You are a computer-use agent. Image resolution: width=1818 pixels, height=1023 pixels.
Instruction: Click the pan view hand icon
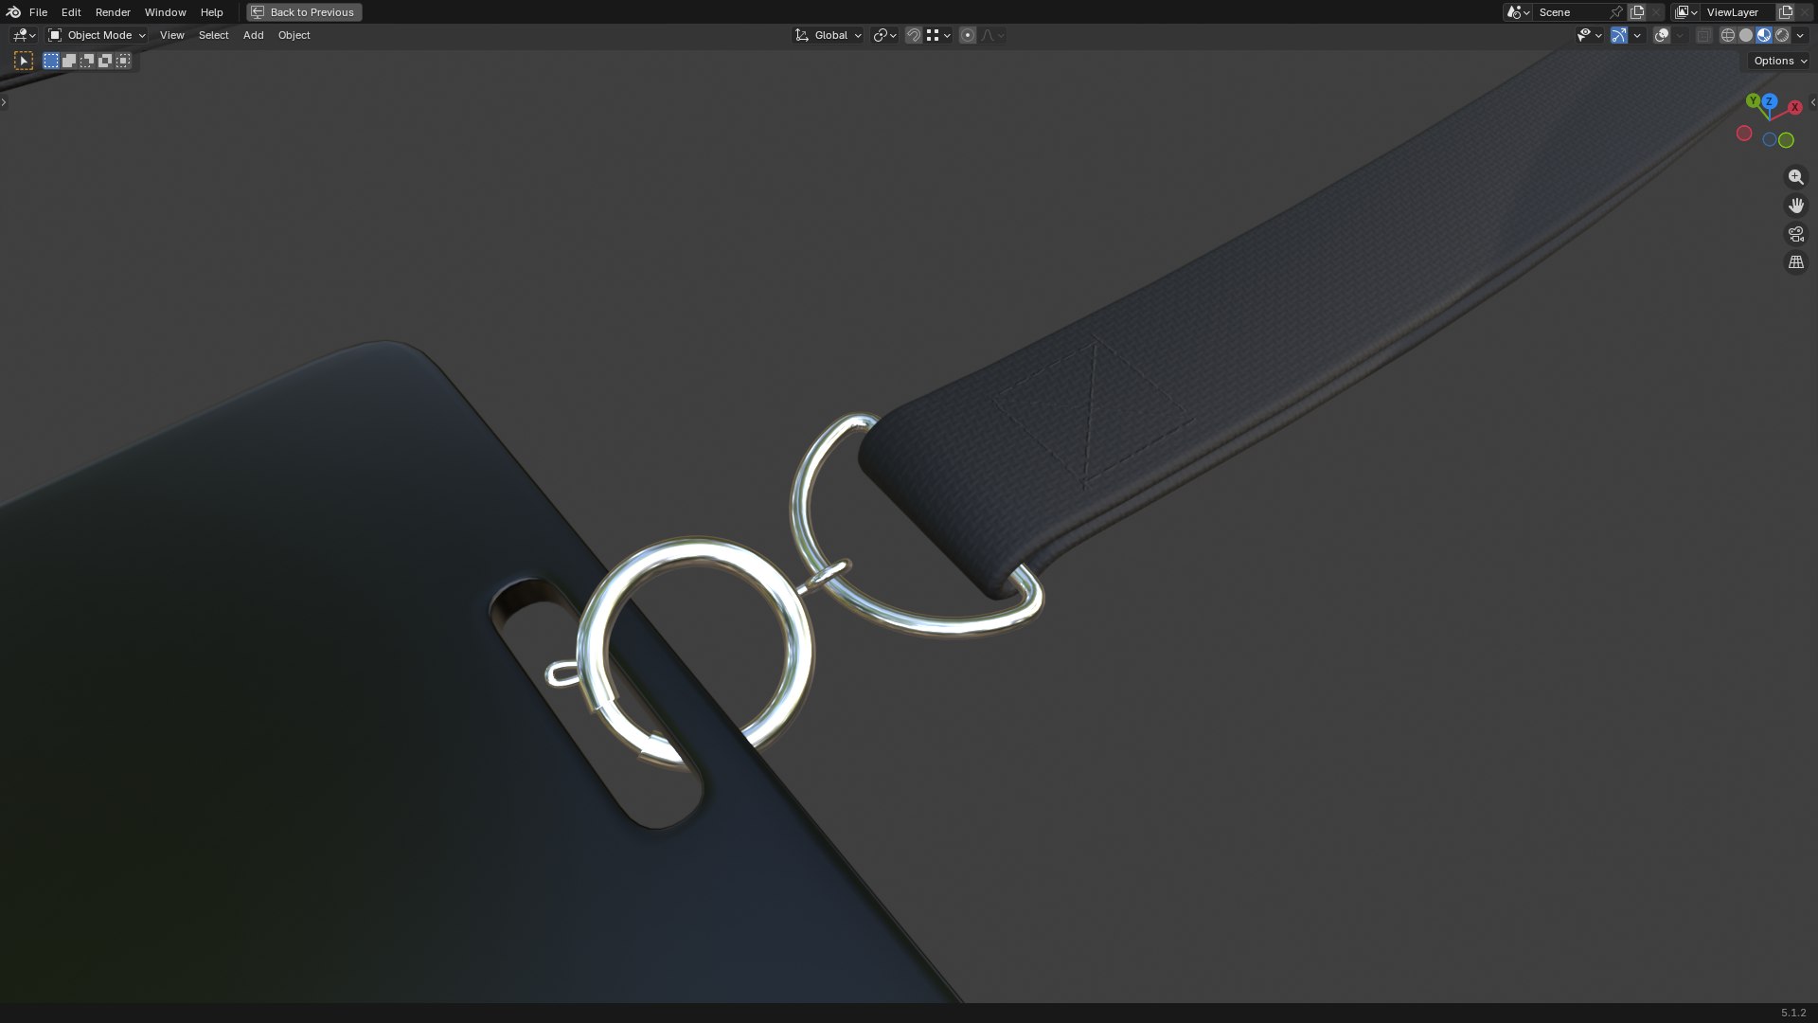(1796, 206)
